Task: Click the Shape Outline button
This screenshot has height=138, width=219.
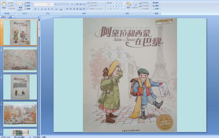Action: tap(144, 6)
